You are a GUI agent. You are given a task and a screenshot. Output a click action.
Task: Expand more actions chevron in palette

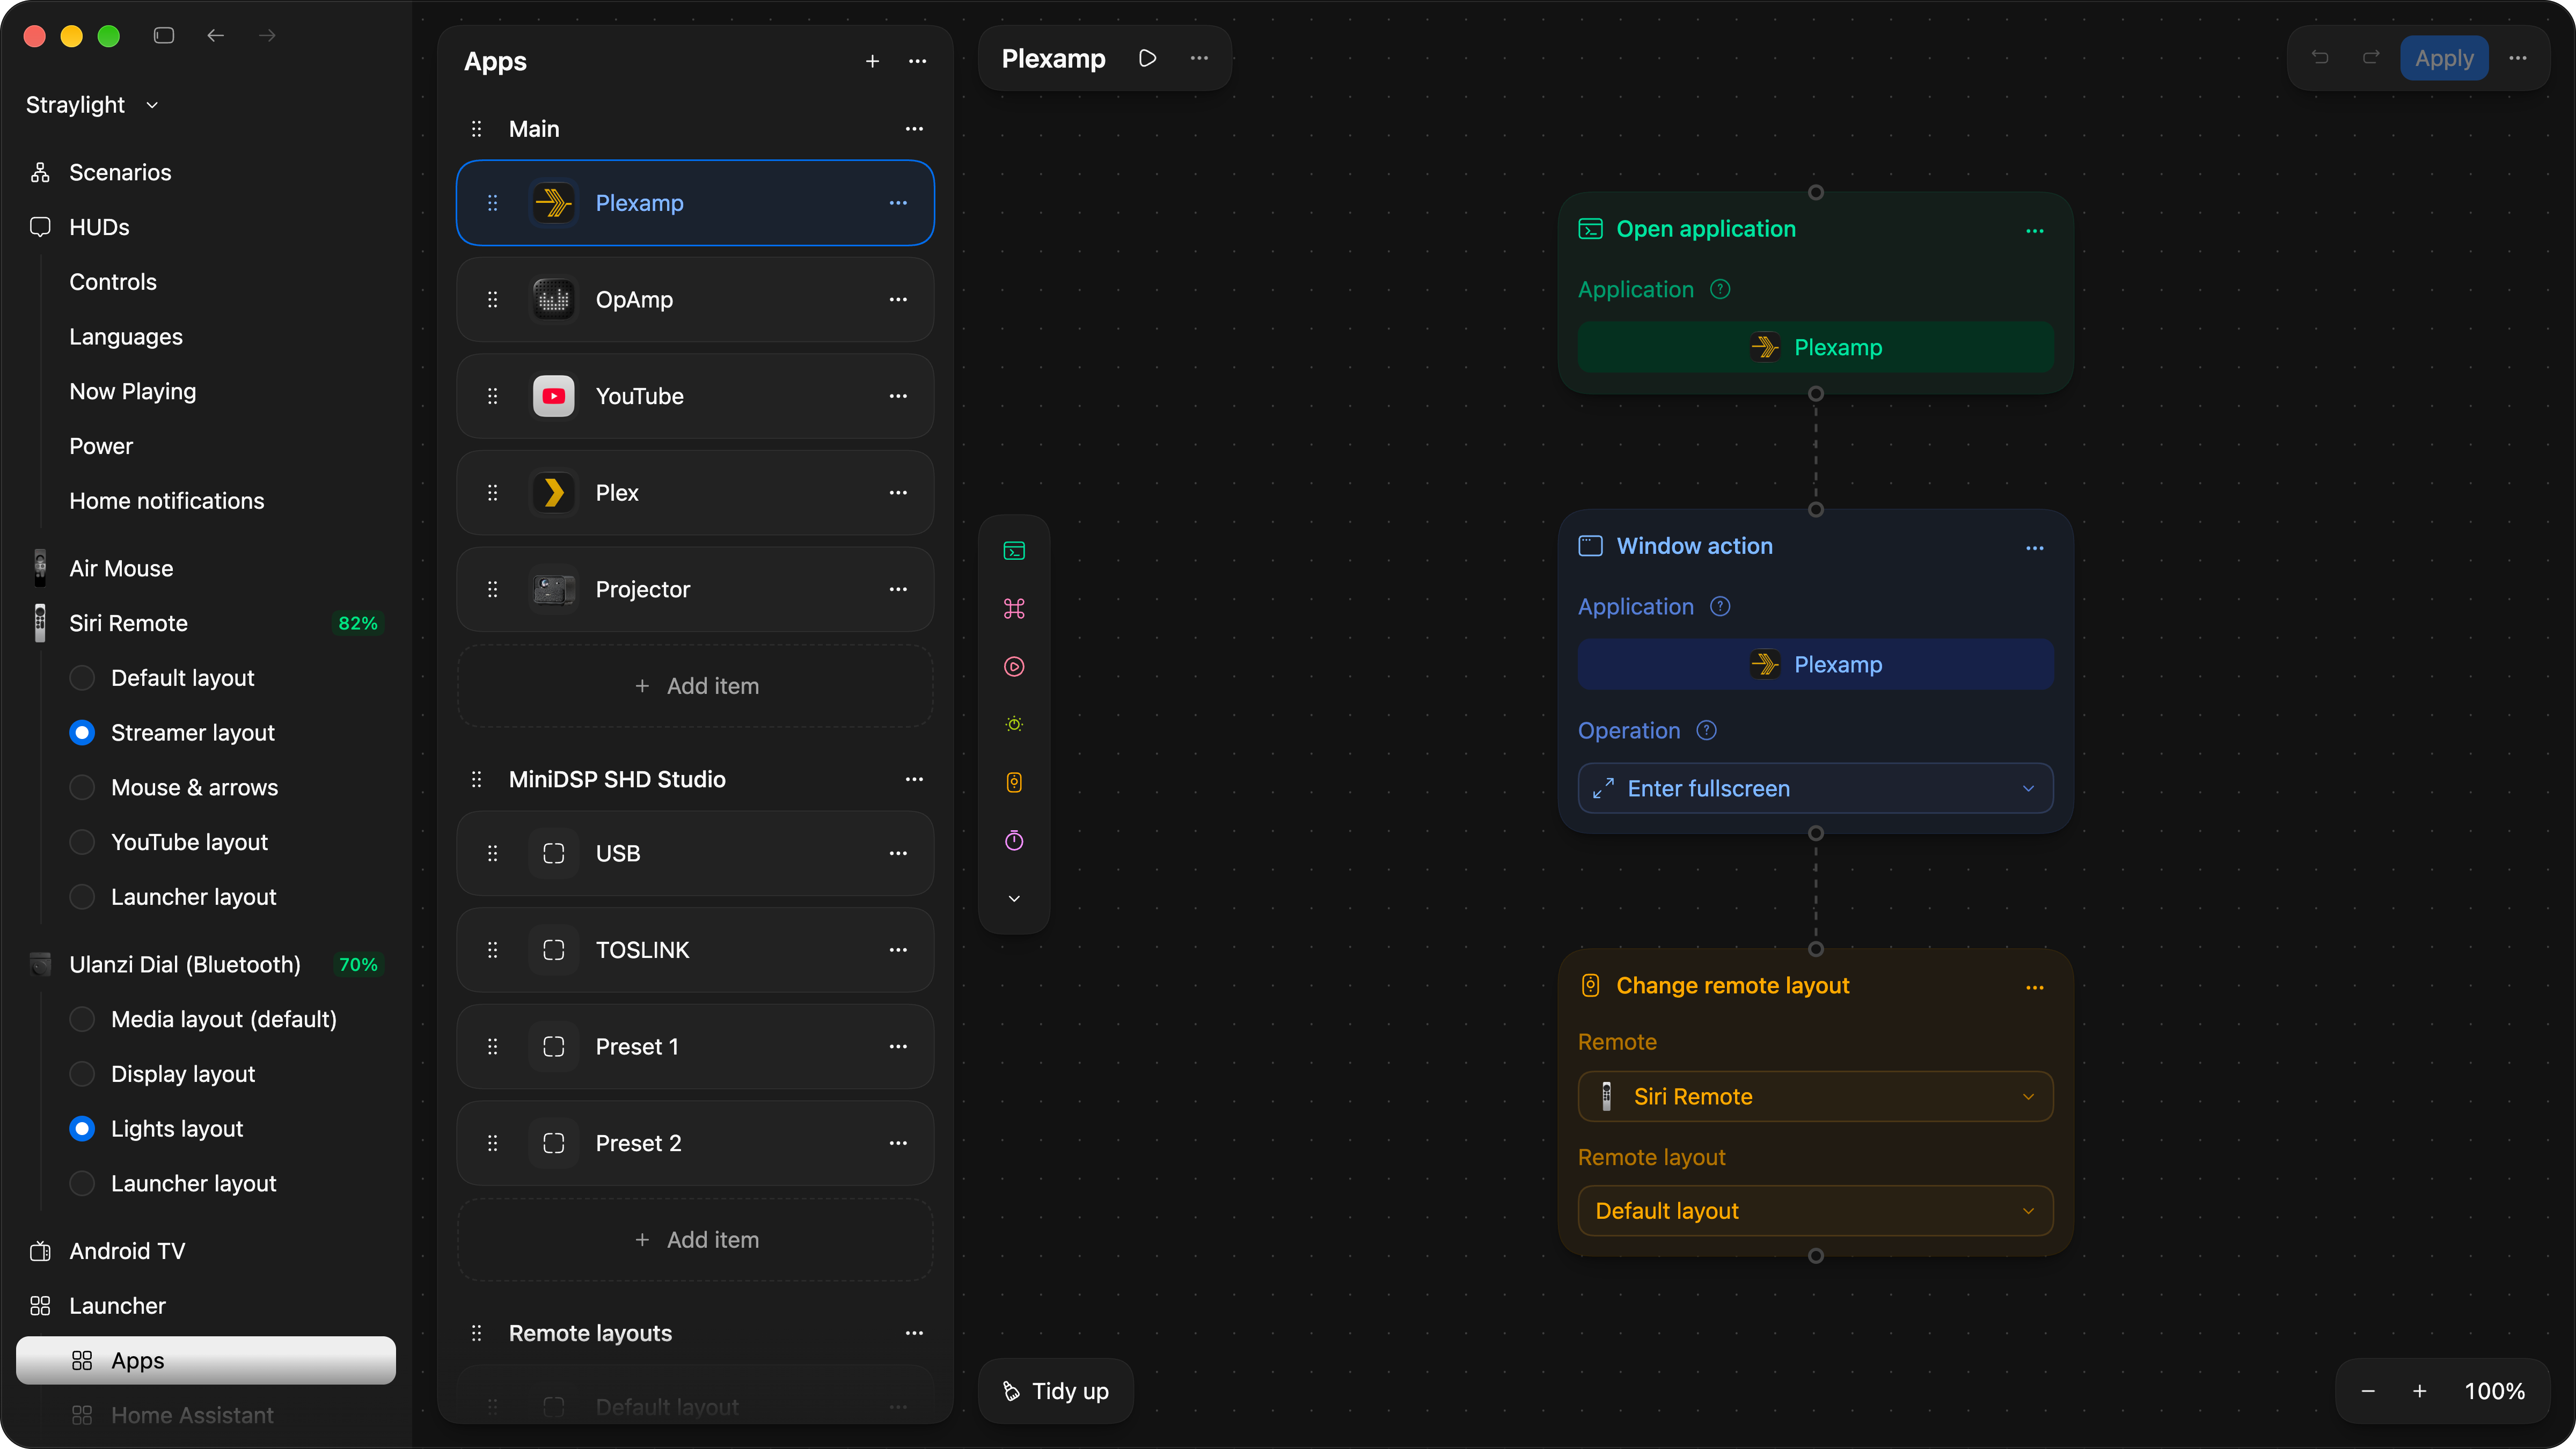pos(1014,899)
